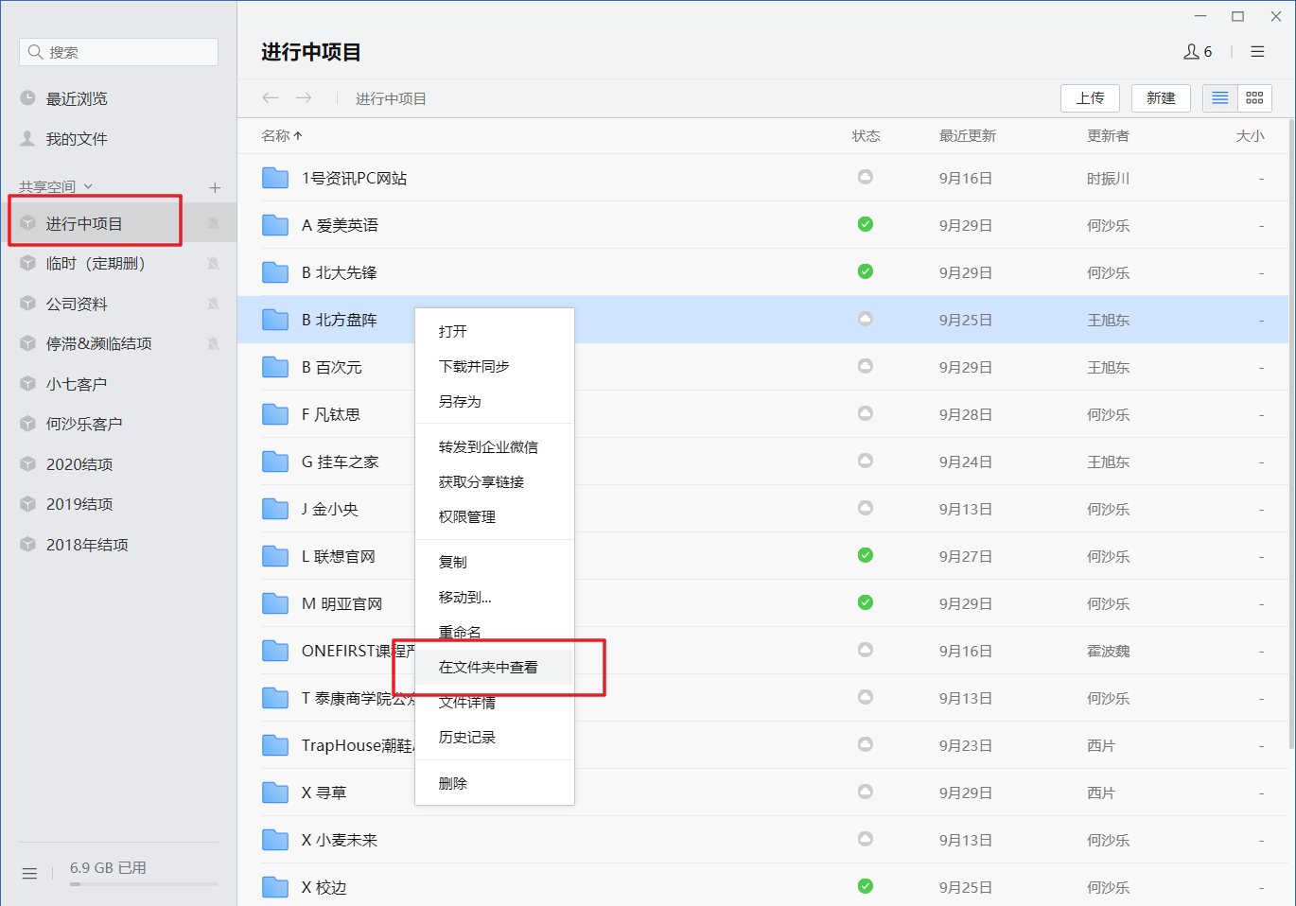Open 我的文件 person icon in sidebar
Image resolution: width=1296 pixels, height=906 pixels.
pos(27,139)
